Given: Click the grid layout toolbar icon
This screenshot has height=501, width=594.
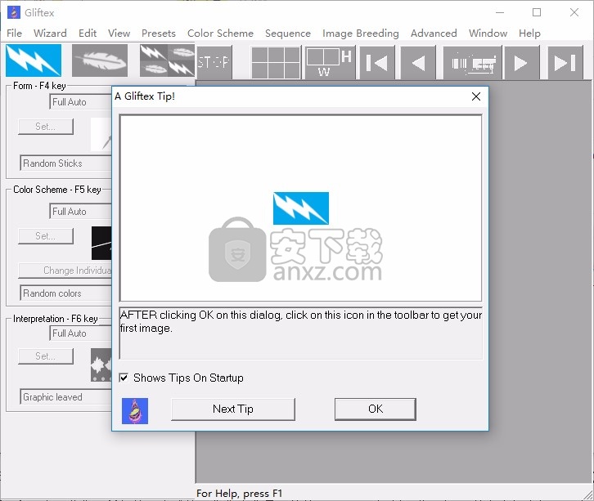Looking at the screenshot, I should click(276, 62).
